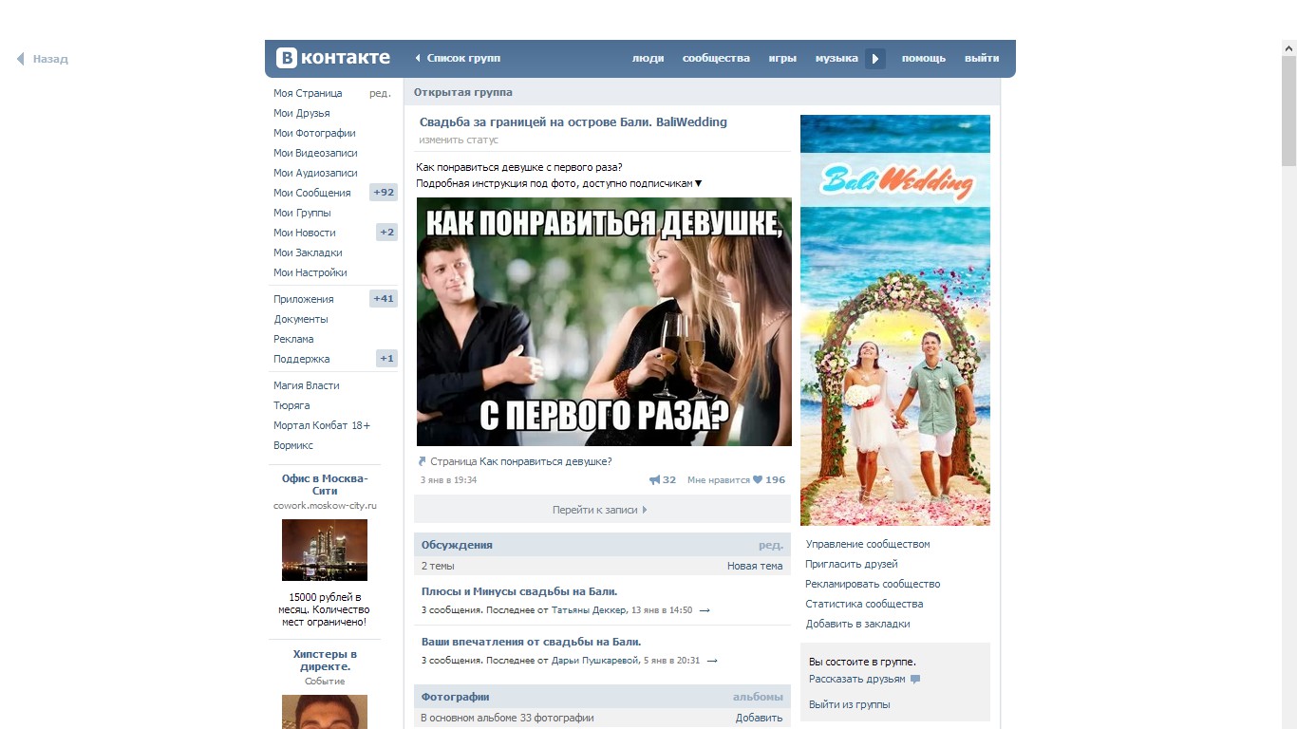Open the +1 support counter badge
The height and width of the screenshot is (729, 1297).
click(x=386, y=359)
